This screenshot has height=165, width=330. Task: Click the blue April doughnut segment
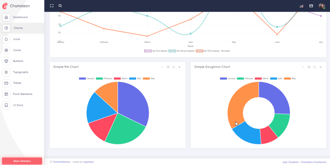(x=248, y=133)
